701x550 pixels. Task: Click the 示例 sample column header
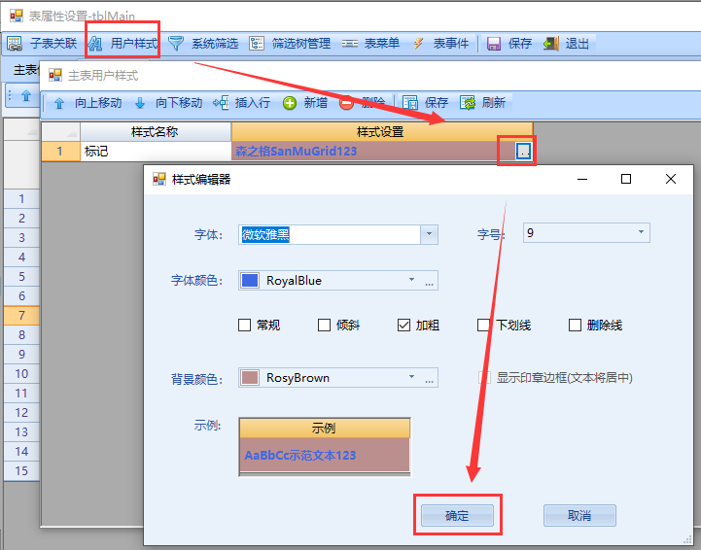click(x=325, y=428)
